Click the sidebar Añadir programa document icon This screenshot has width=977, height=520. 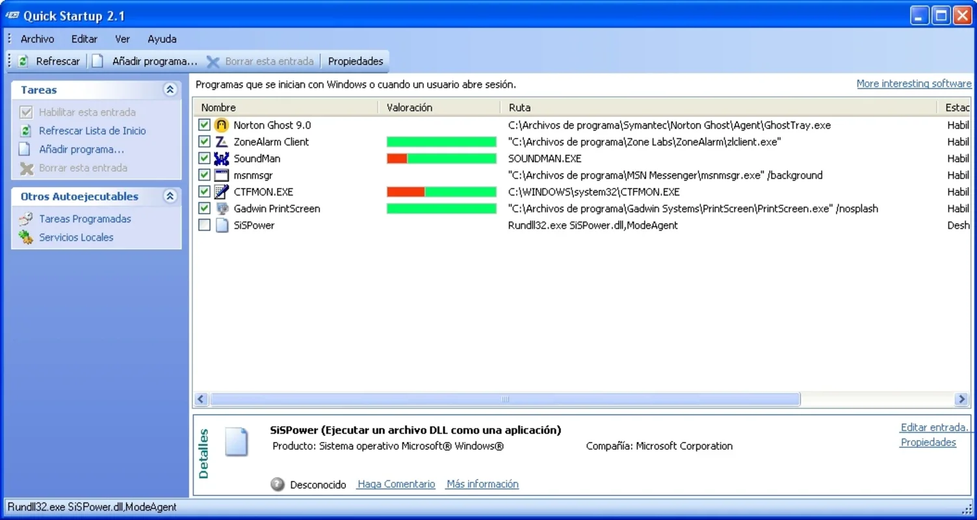25,149
